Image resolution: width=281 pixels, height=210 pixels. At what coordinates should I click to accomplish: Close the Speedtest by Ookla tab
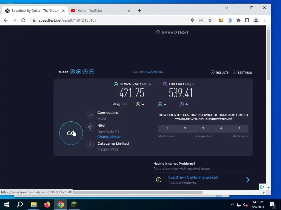pyautogui.click(x=63, y=11)
